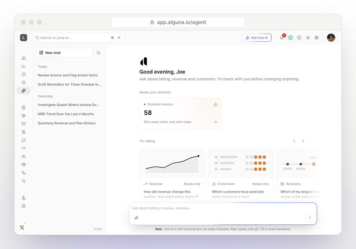The width and height of the screenshot is (356, 249).
Task: Open the percent discounts sidebar icon
Action: 24,181
